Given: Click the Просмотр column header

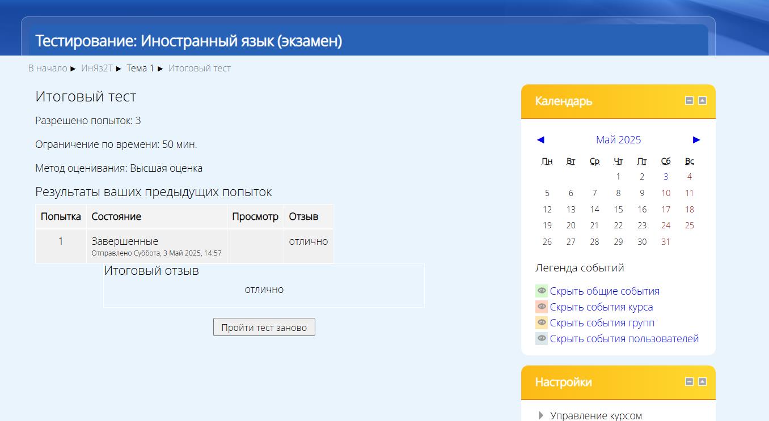Looking at the screenshot, I should coord(255,216).
